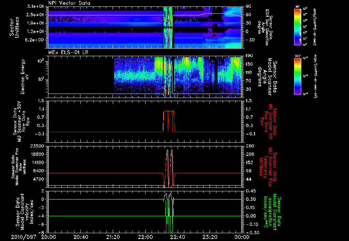Image resolution: width=349 pixels, height=241 pixels.
Task: Click the 23:20 time axis label
Action: click(x=210, y=237)
